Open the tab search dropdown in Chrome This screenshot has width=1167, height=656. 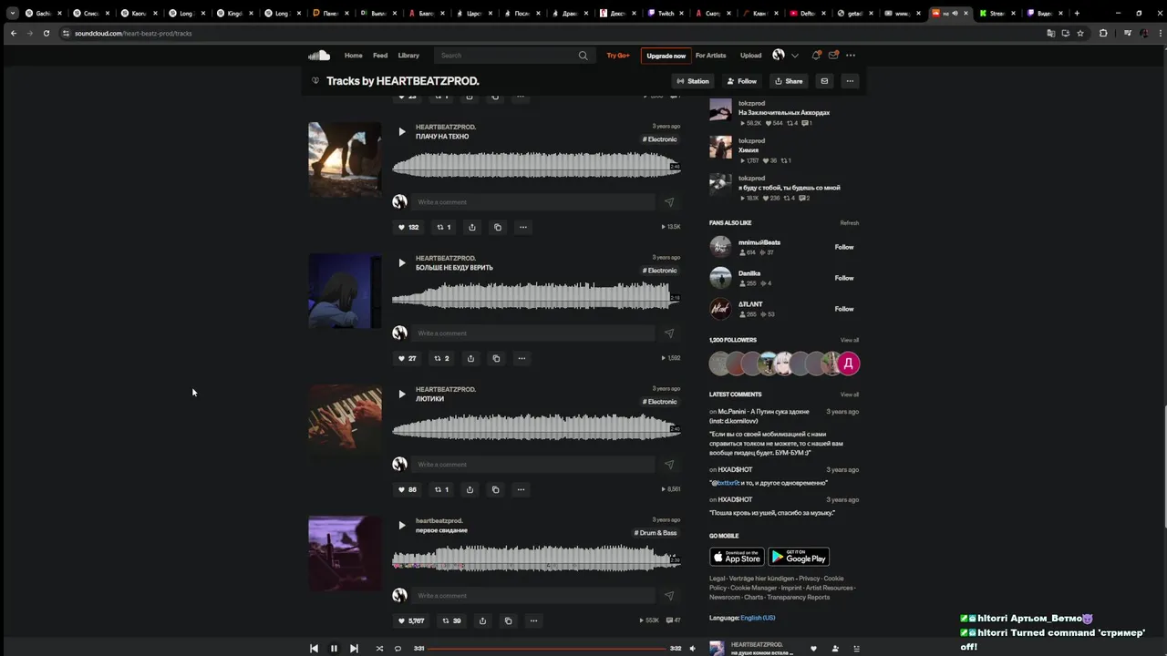(12, 14)
